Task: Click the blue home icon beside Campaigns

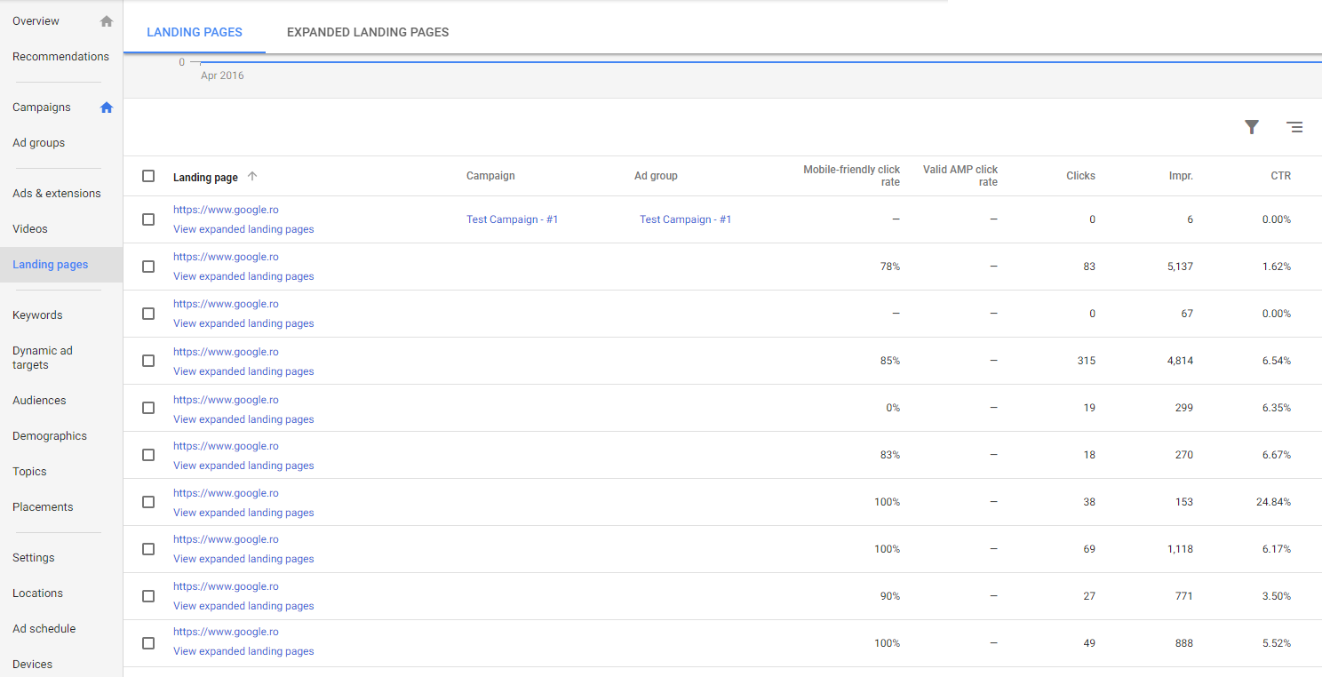Action: pos(107,108)
